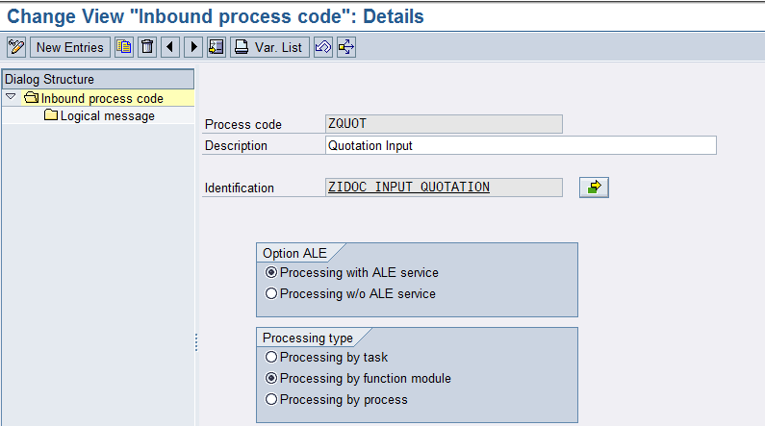Choose Processing by function module option
The width and height of the screenshot is (765, 426).
click(x=271, y=379)
